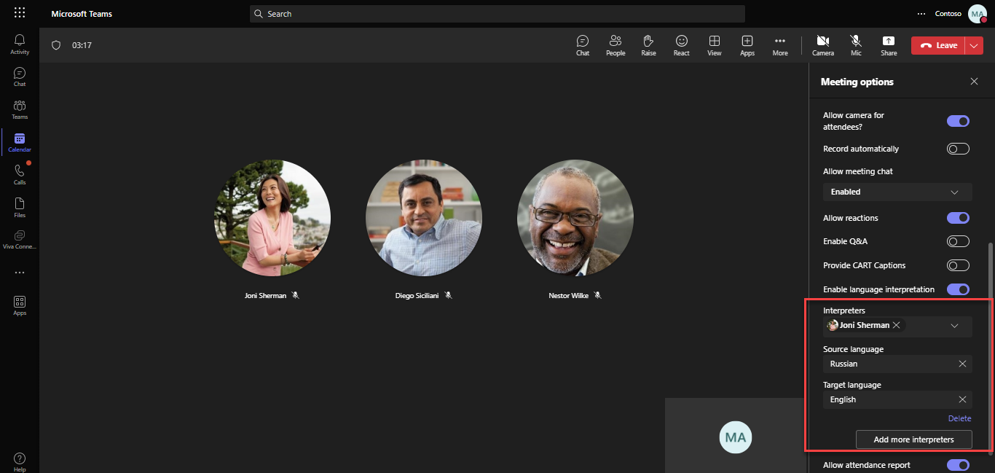This screenshot has height=473, width=995.
Task: Open the Chat panel
Action: (x=583, y=44)
